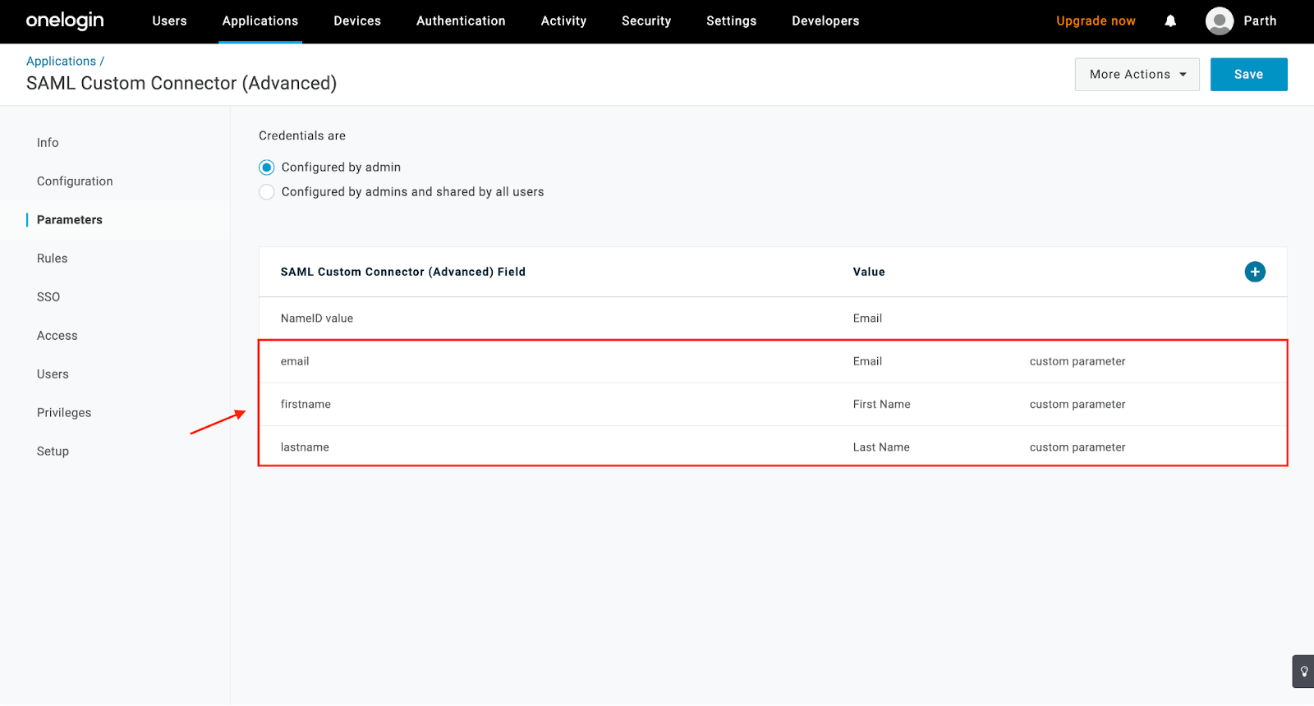
Task: Go back via Applications breadcrumb
Action: pos(61,62)
